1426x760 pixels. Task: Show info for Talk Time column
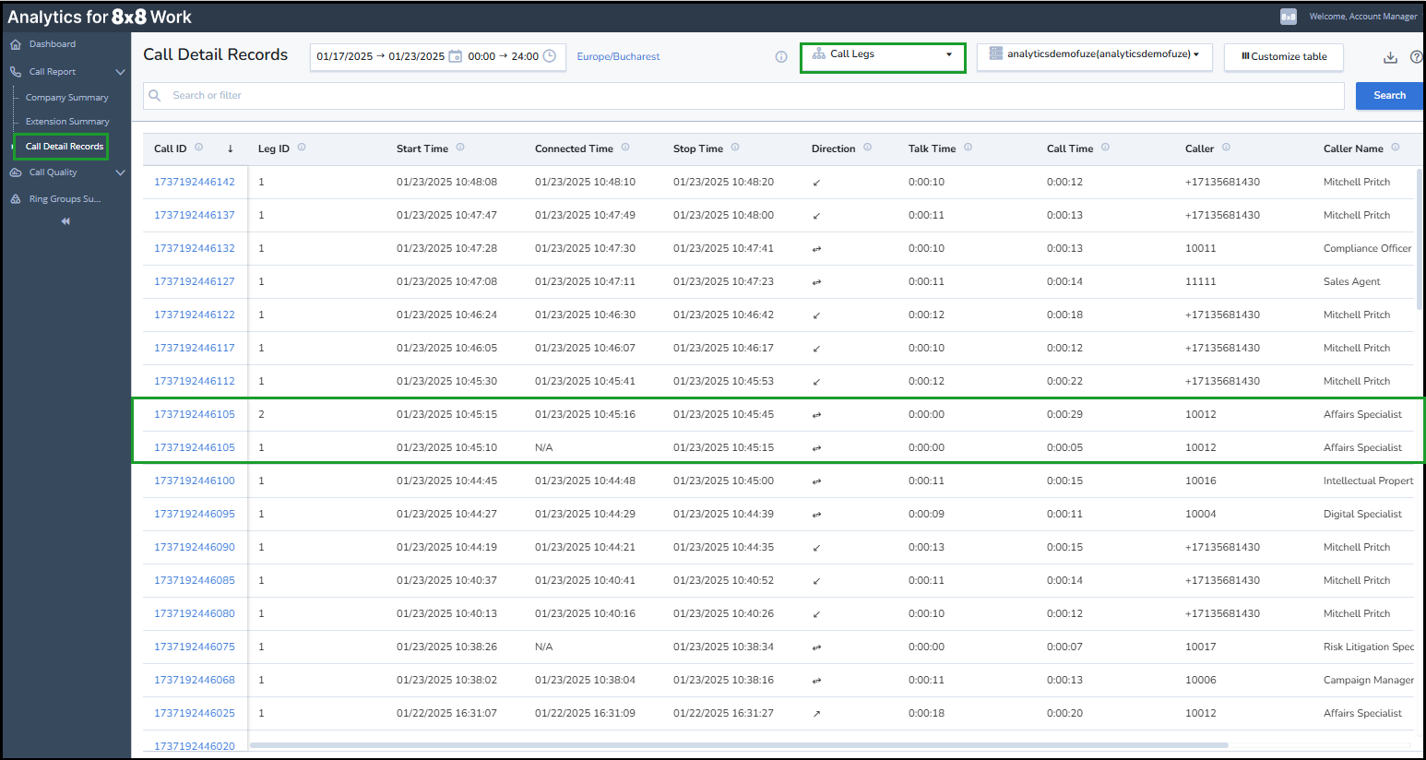(968, 148)
